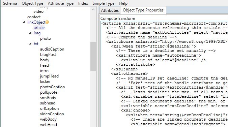
Task: Switch to the Attributes tab
Action: click(110, 10)
